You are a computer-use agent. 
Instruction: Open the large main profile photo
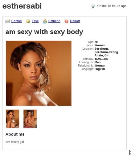[39, 73]
